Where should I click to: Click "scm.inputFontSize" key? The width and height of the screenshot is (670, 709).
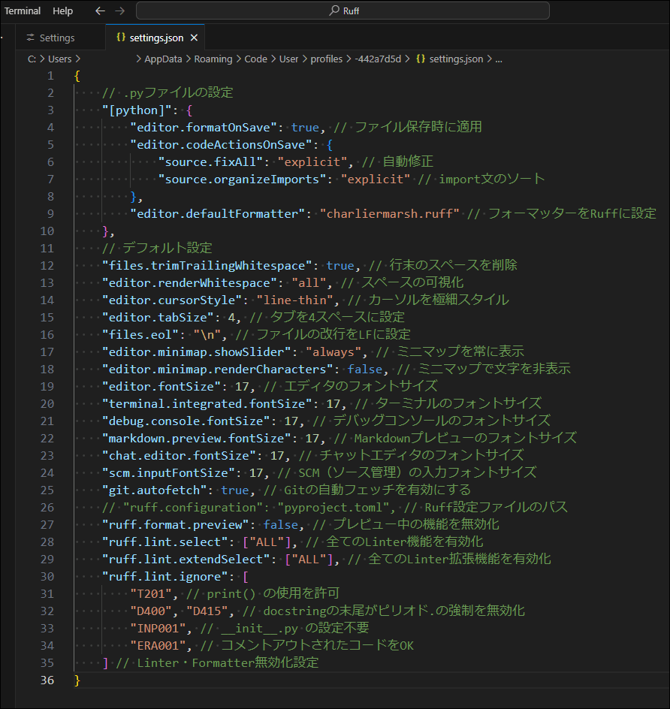169,473
